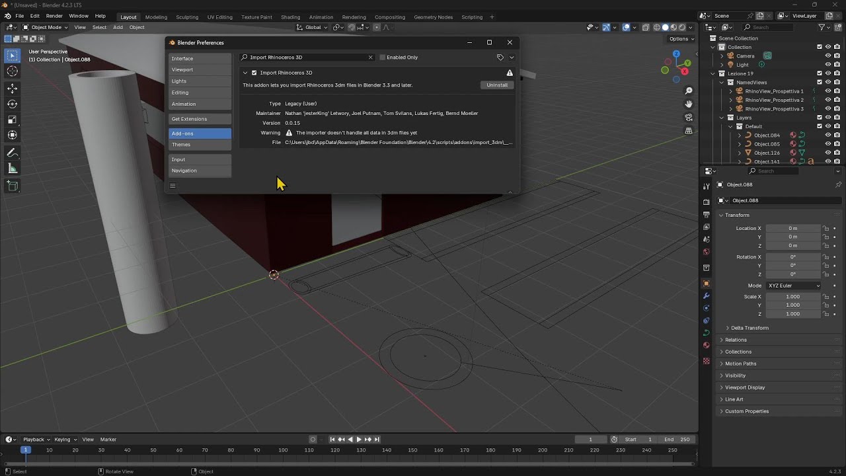Expand the Custom Properties panel
Viewport: 846px width, 476px height.
point(747,411)
